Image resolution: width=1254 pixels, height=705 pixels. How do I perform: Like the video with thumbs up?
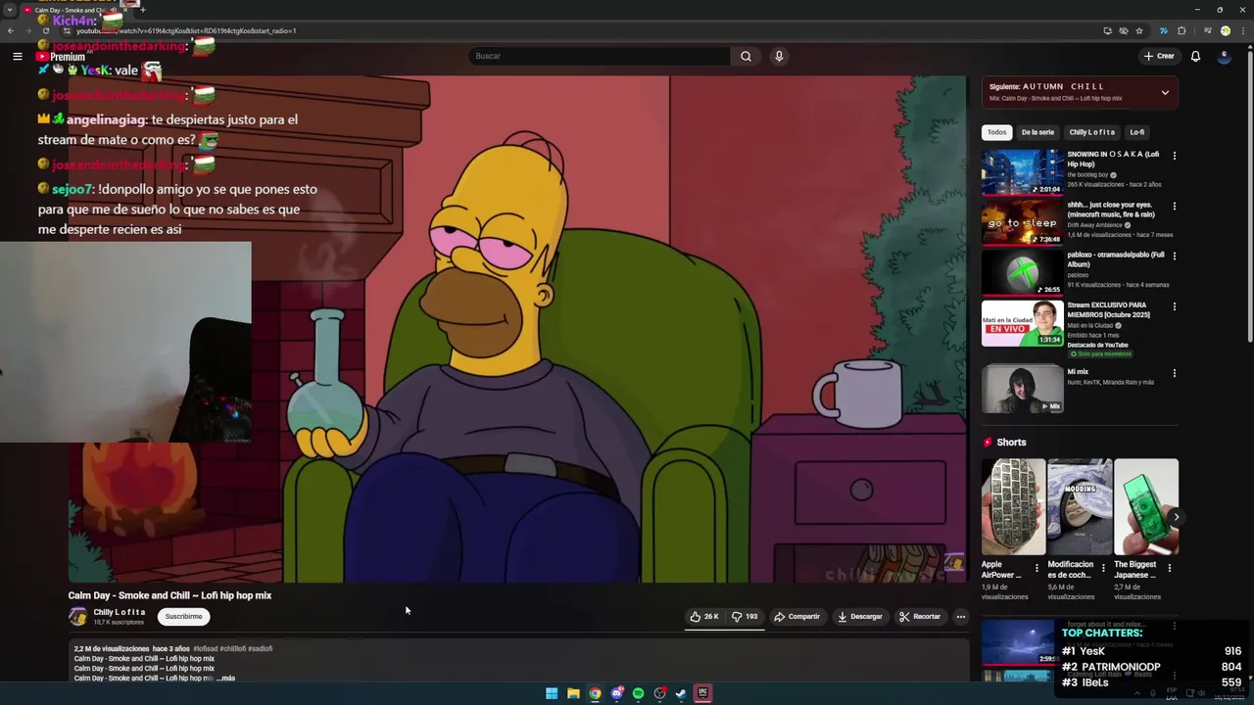[x=704, y=617]
